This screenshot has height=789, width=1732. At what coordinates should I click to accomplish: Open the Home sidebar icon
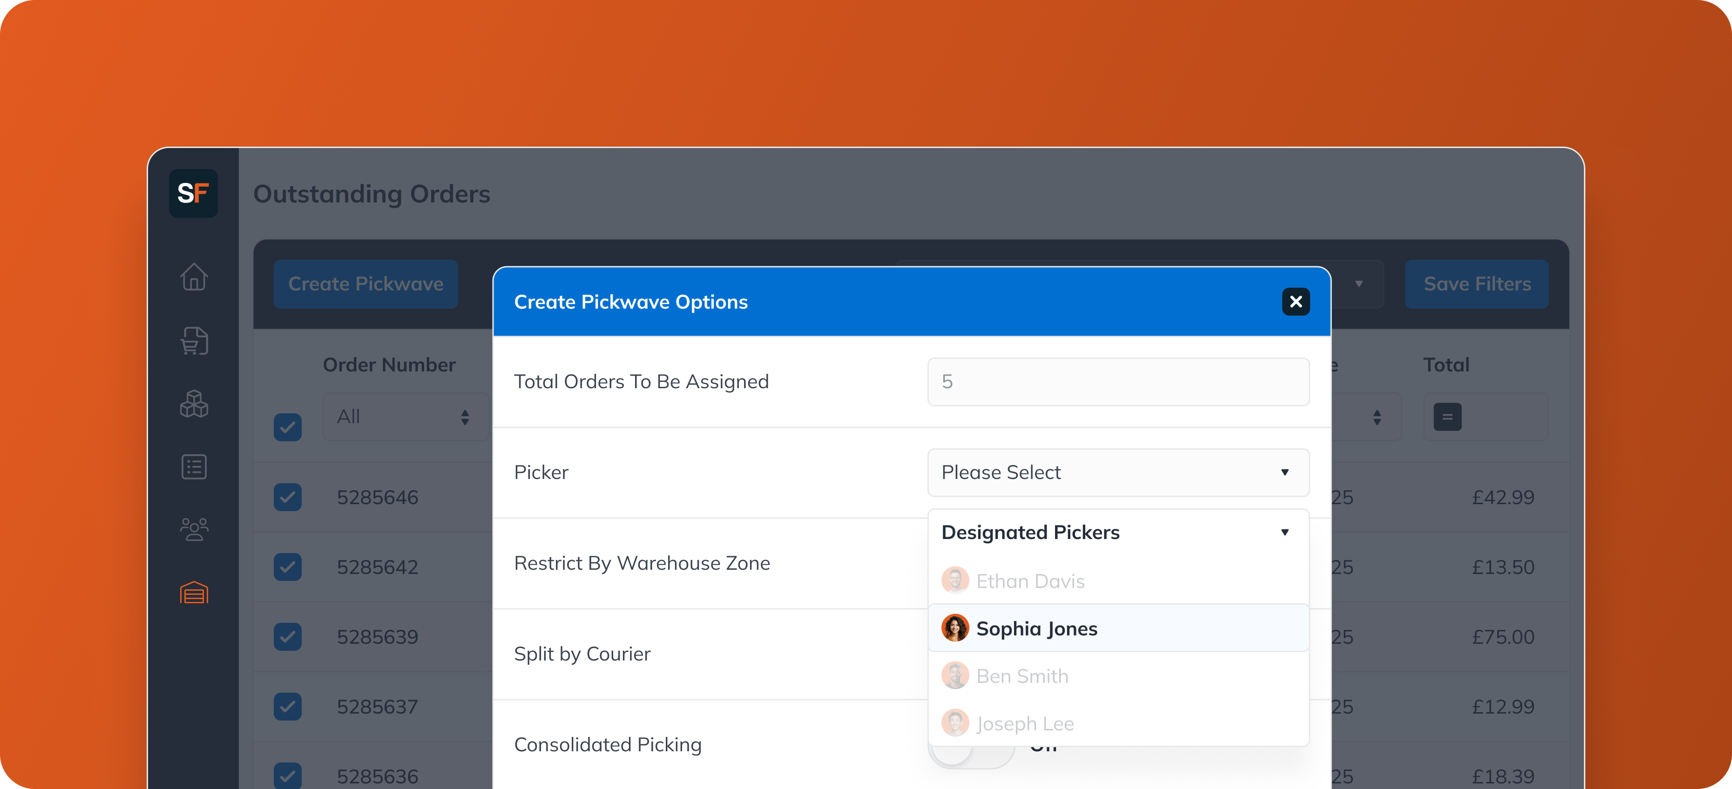click(194, 276)
